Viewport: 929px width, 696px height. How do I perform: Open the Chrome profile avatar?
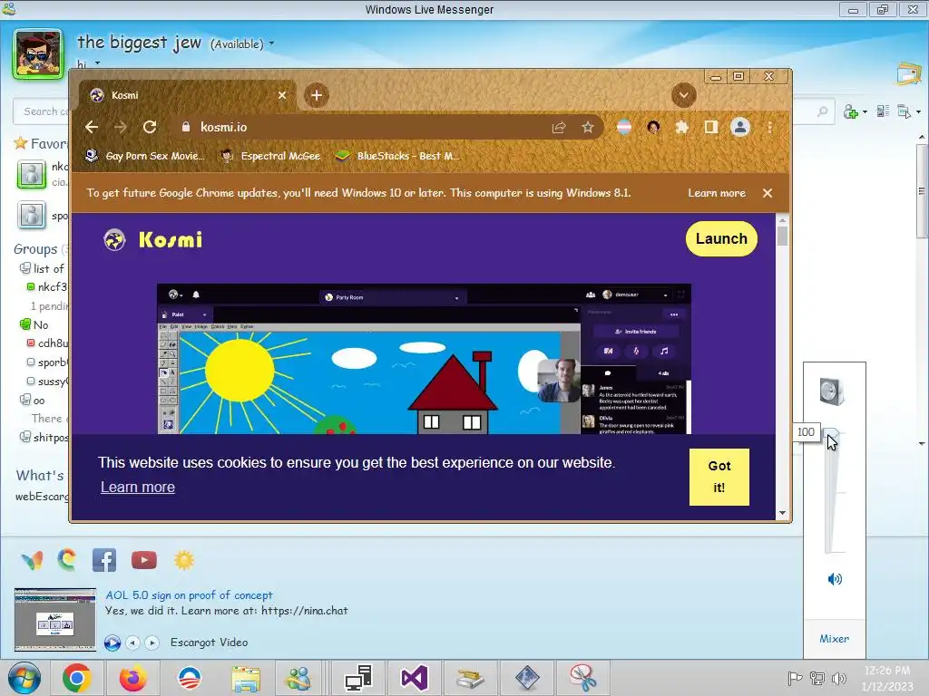click(x=740, y=127)
